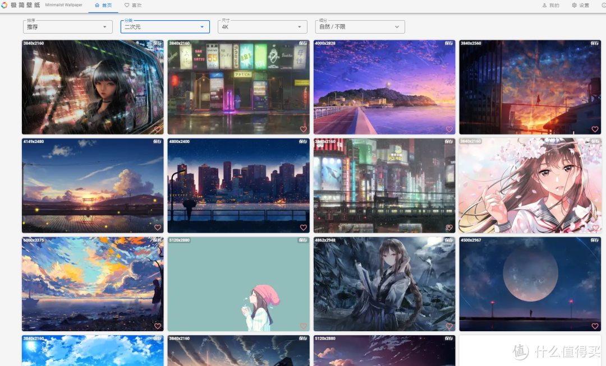Screen dimensions: 606x366
Task: Favorite the pink beanie girl wallpaper
Action: pyautogui.click(x=304, y=326)
